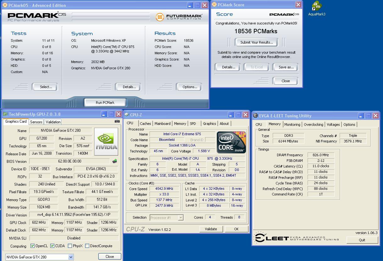Click the 18536 PCMarks score text

tap(256, 31)
